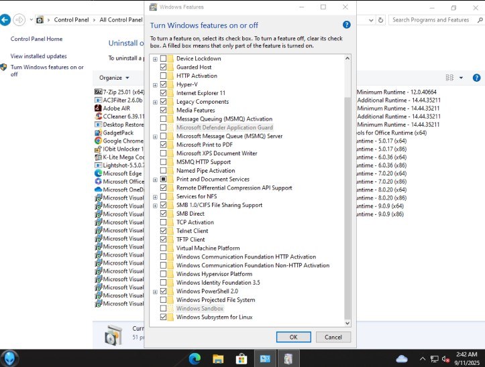Expand the Device Lockdown node
The image size is (485, 367).
pyautogui.click(x=155, y=59)
